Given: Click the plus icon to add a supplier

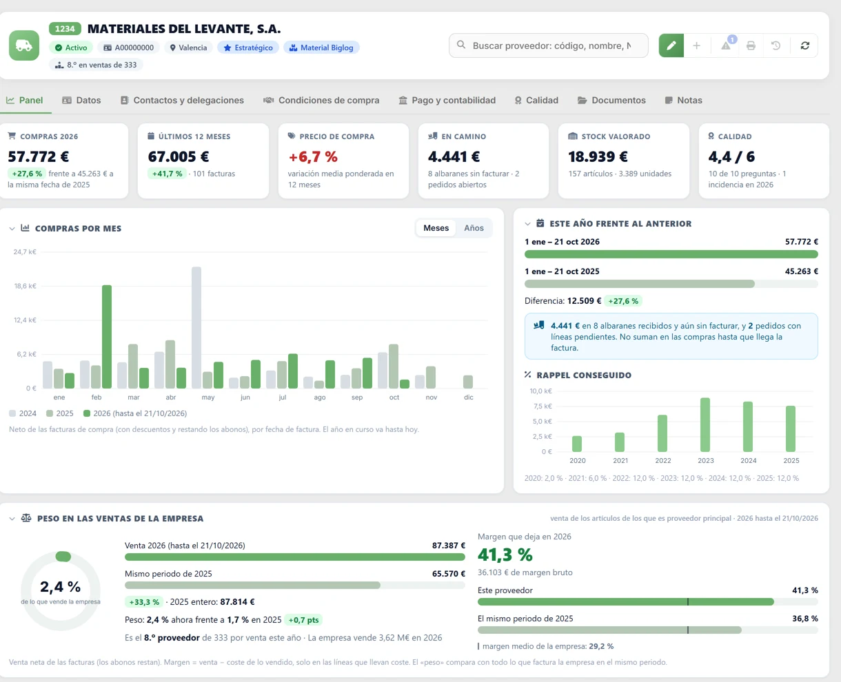Looking at the screenshot, I should [x=696, y=45].
